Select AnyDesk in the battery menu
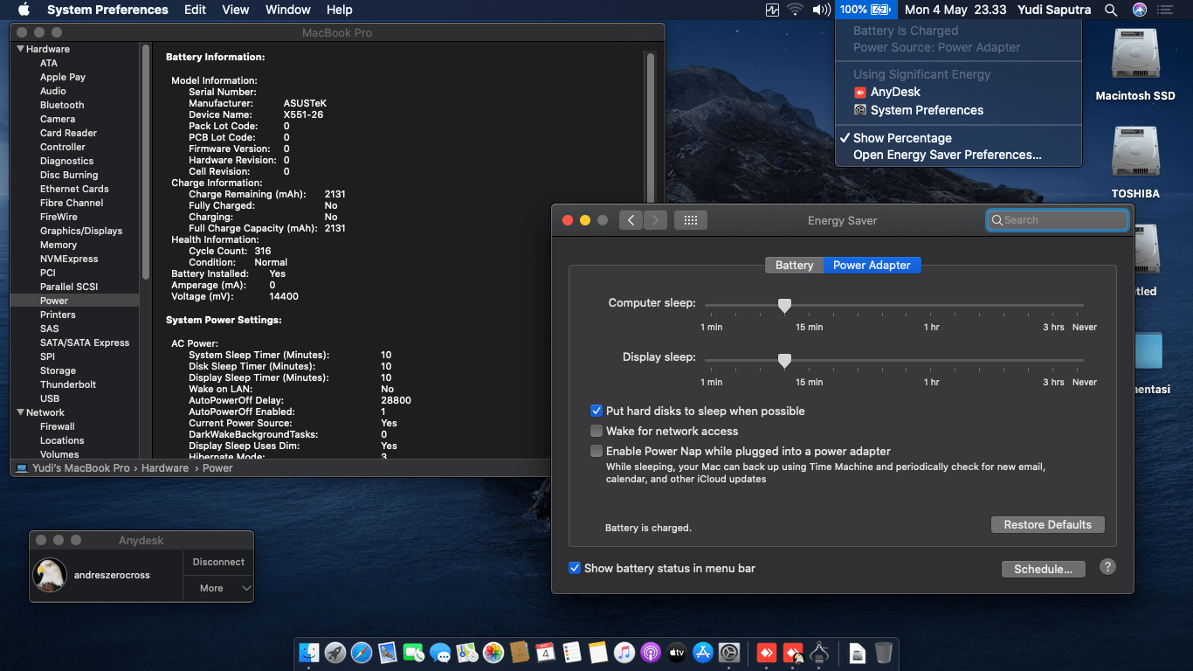 (958, 92)
